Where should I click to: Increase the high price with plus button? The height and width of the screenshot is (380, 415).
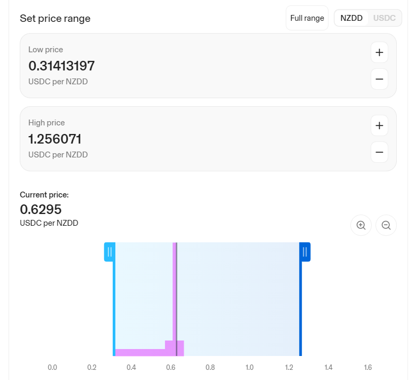(x=379, y=125)
